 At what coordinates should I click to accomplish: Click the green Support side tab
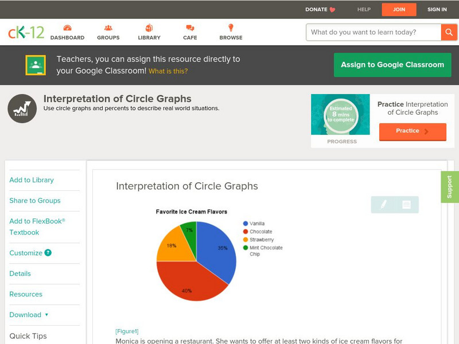pyautogui.click(x=450, y=187)
